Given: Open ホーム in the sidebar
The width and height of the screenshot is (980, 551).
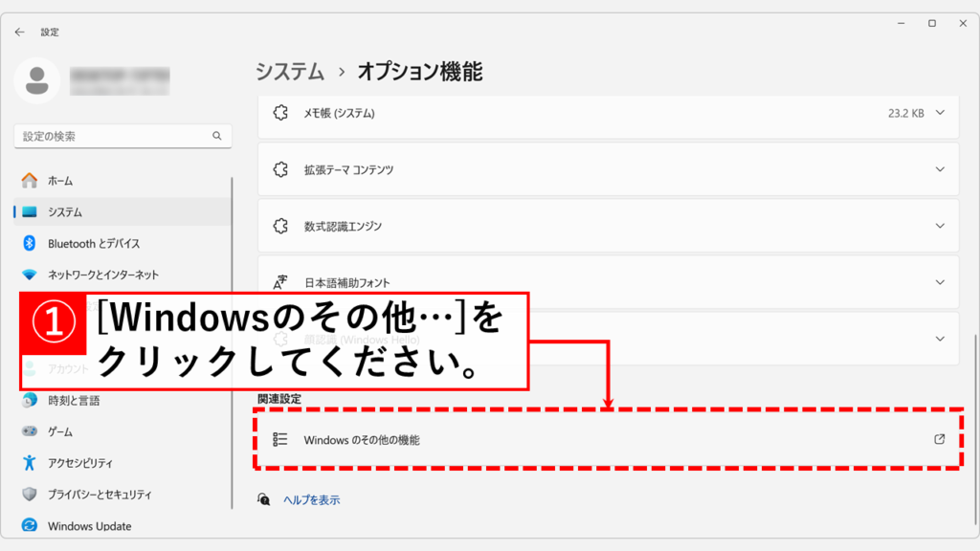Looking at the screenshot, I should [122, 181].
